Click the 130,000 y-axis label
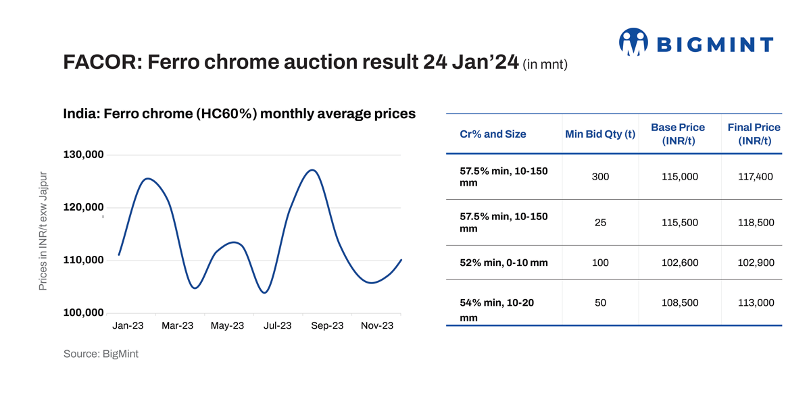 [84, 155]
